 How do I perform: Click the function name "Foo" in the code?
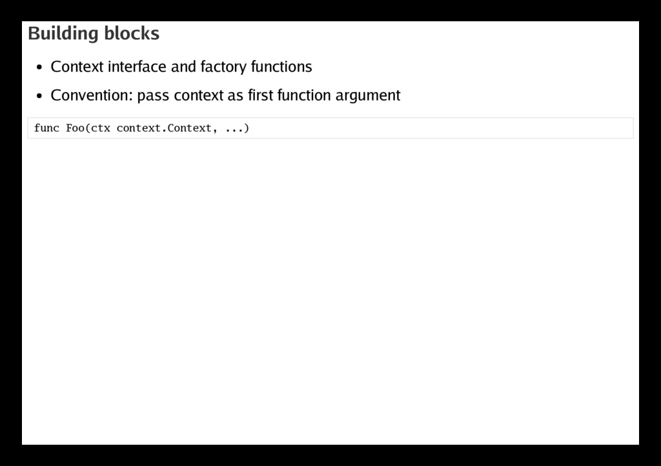(x=76, y=128)
